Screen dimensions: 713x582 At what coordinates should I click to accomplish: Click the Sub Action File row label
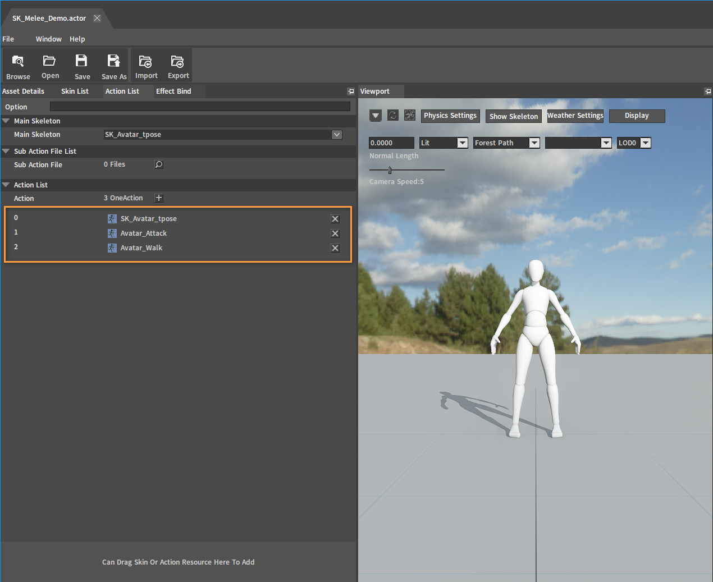[38, 165]
